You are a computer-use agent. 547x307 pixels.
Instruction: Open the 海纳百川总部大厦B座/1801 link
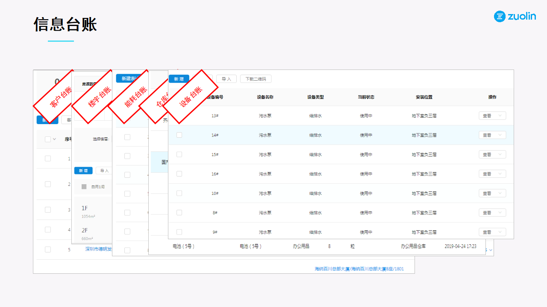(x=359, y=269)
